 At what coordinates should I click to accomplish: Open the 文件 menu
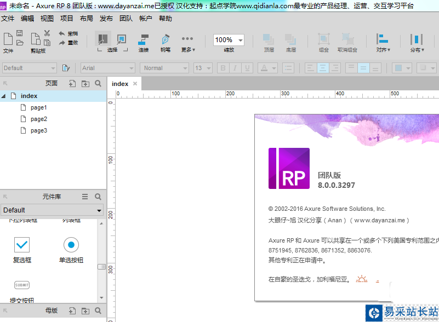coord(8,19)
